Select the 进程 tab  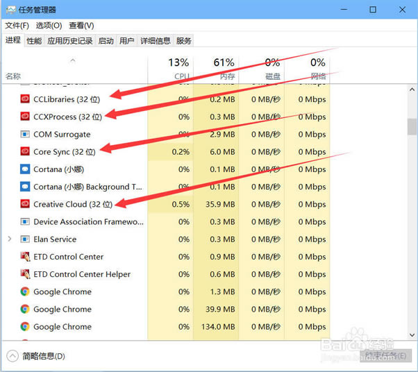tap(13, 40)
